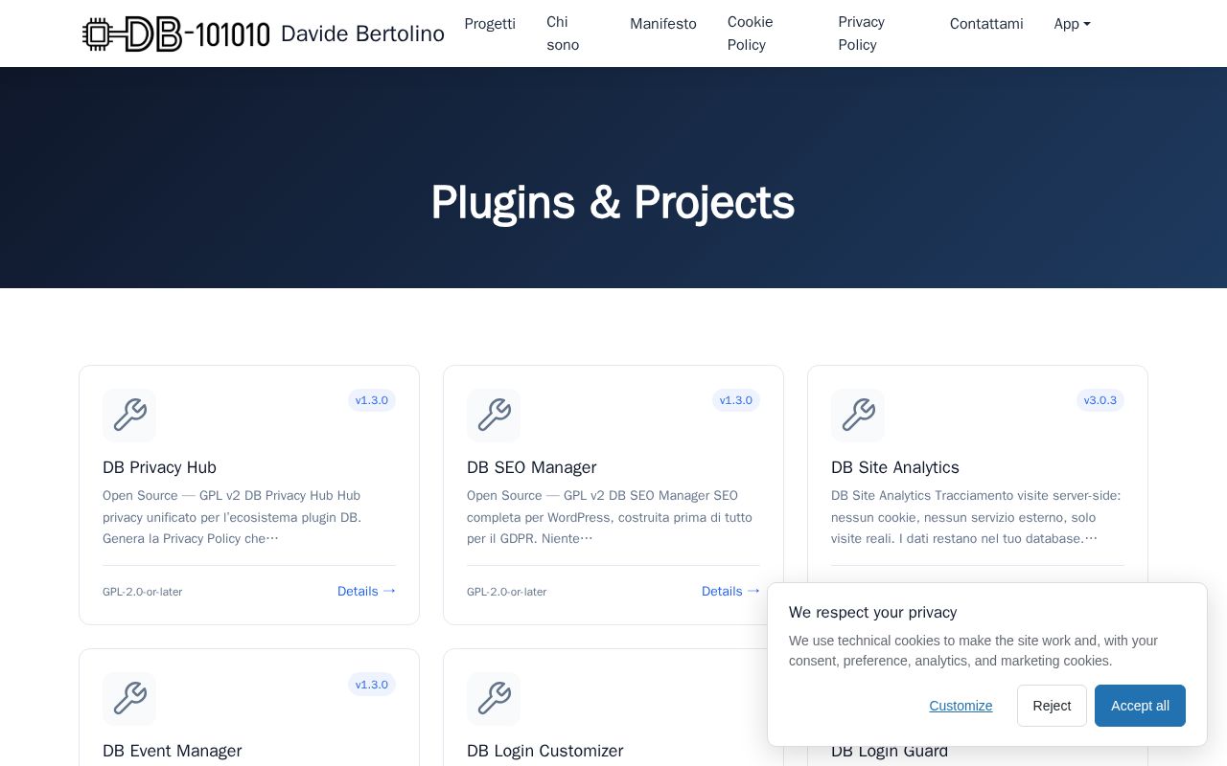
Task: Click the v1.3.0 badge on DB Event Manager
Action: (372, 684)
